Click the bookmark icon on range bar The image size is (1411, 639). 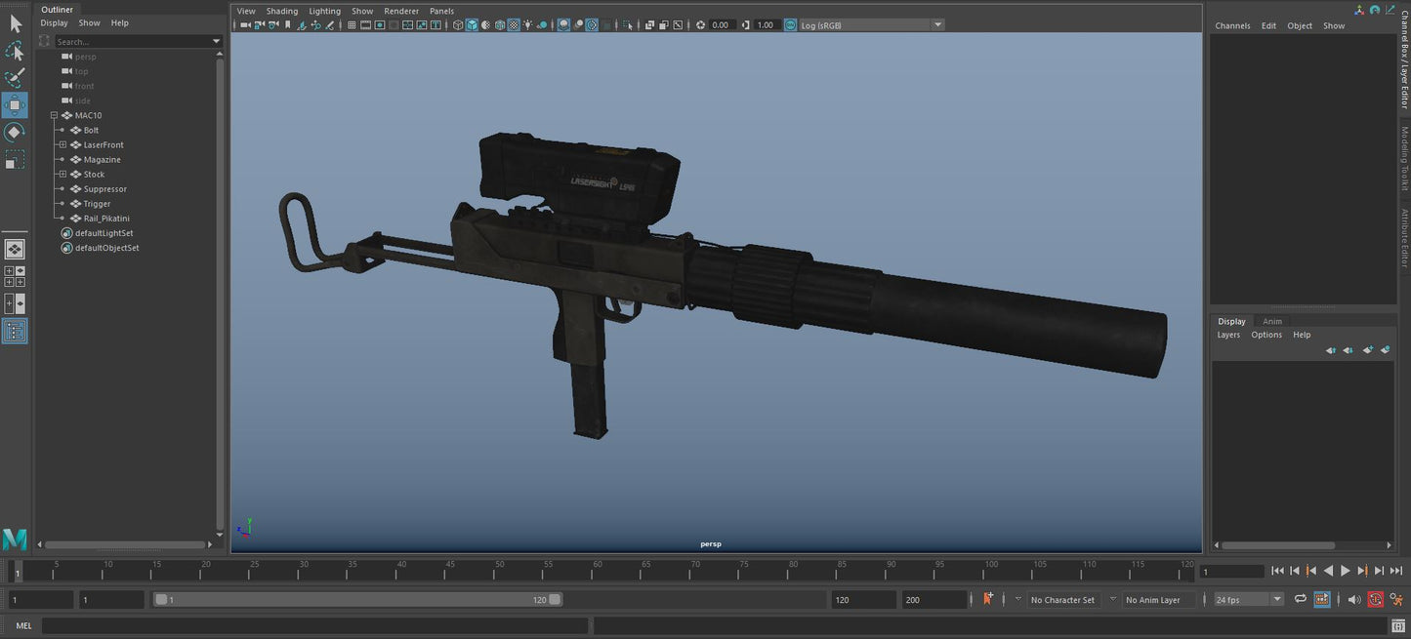[x=988, y=599]
